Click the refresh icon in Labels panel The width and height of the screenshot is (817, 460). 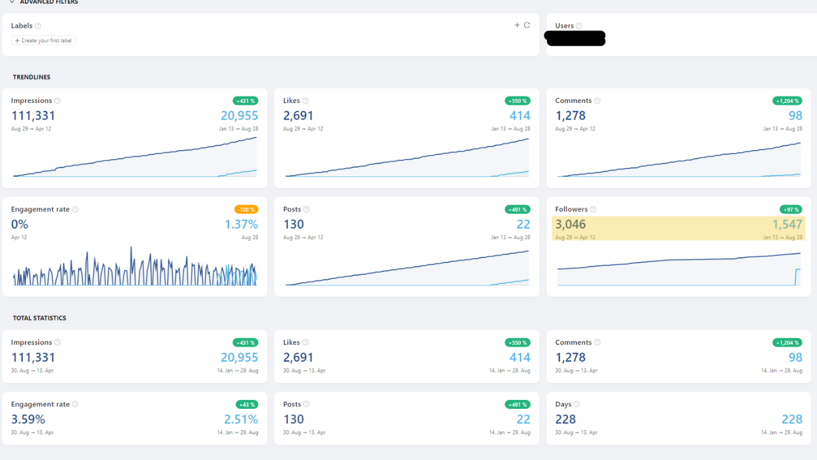coord(527,26)
